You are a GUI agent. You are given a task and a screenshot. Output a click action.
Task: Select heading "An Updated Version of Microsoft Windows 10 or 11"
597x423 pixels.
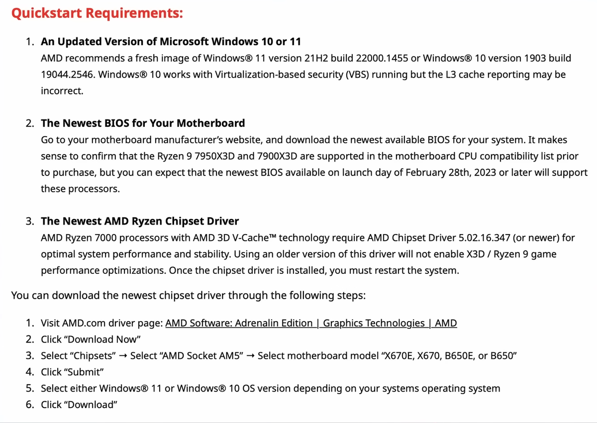click(x=171, y=41)
